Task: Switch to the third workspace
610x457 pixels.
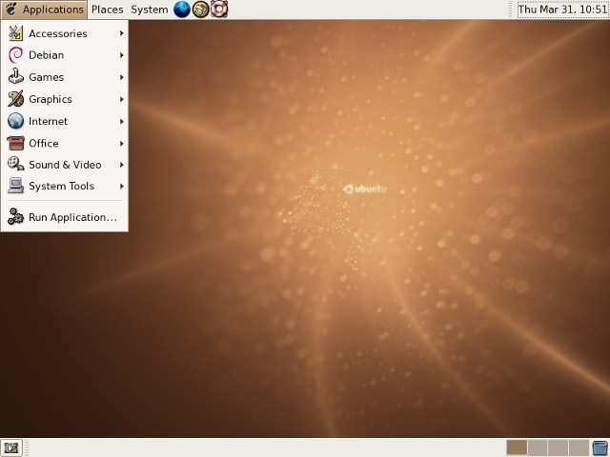Action: tap(558, 448)
